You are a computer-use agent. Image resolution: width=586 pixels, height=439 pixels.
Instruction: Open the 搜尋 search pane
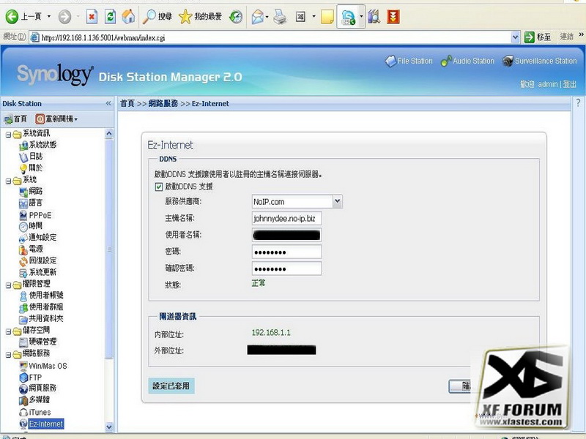[x=158, y=16]
